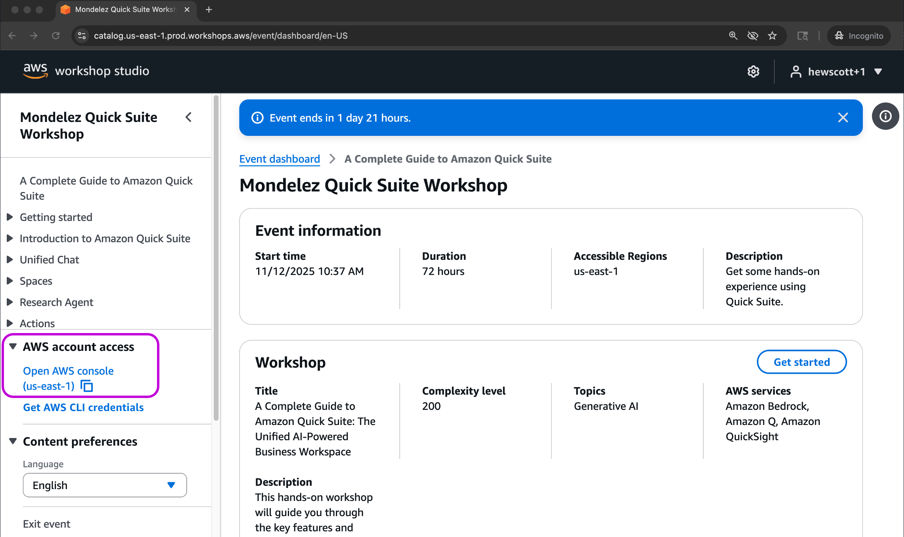
Task: Click Get AWS CLI credentials link
Action: click(83, 407)
